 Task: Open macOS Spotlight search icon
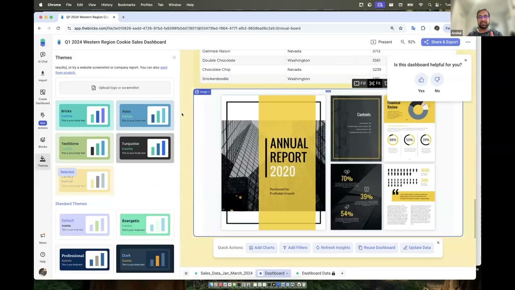pos(430,5)
